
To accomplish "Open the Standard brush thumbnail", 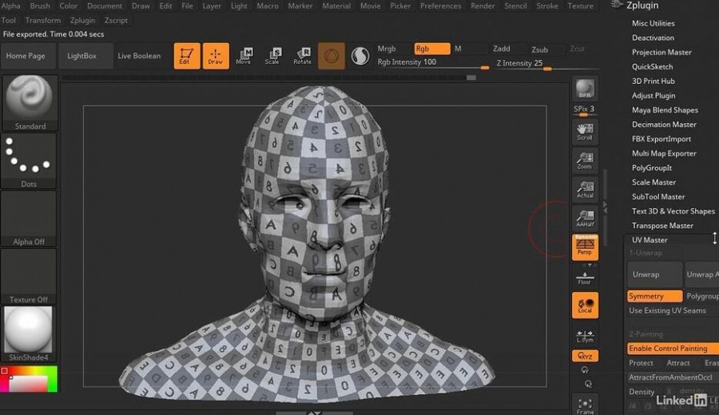I will [x=30, y=103].
